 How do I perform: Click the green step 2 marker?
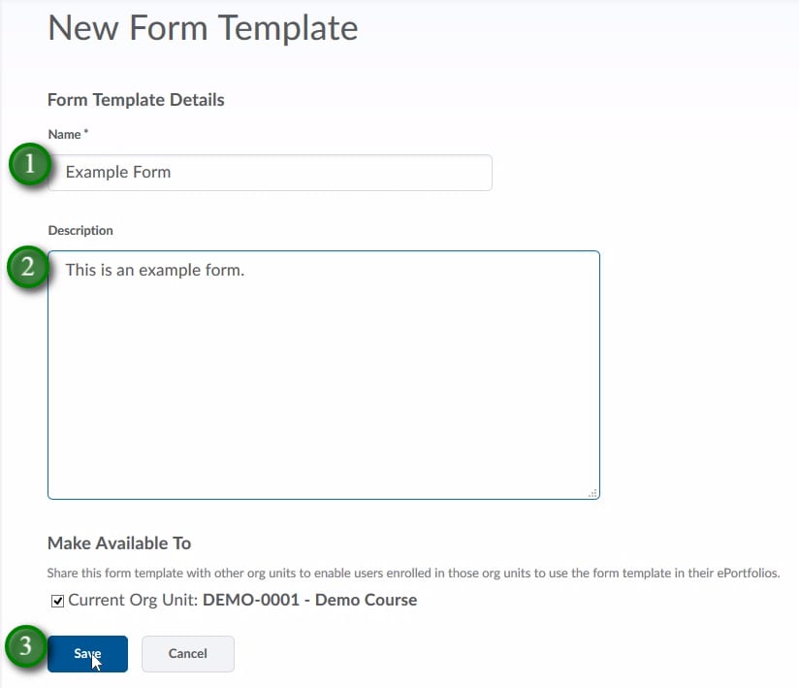coord(28,267)
